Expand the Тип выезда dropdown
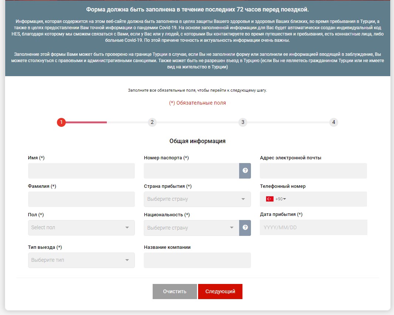 tap(81, 260)
